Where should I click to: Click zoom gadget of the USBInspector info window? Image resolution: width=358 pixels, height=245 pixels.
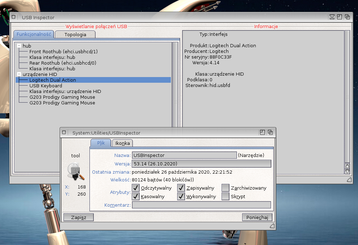pyautogui.click(x=262, y=132)
